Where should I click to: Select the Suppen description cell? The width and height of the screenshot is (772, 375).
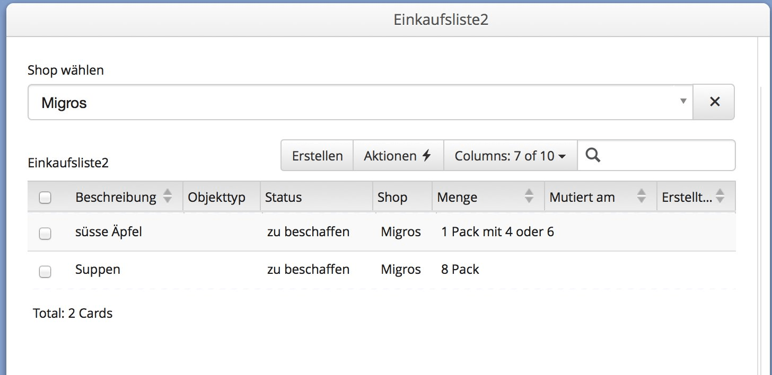point(98,270)
